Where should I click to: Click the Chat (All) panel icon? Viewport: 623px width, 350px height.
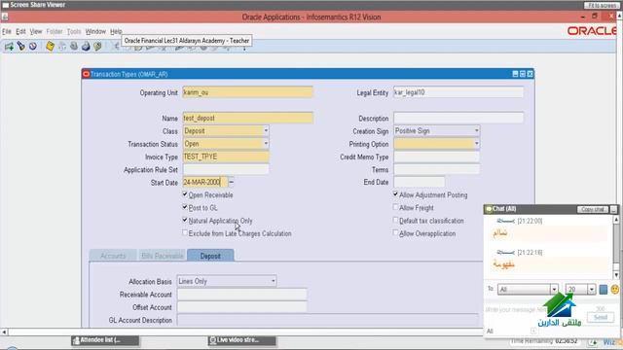[489, 209]
